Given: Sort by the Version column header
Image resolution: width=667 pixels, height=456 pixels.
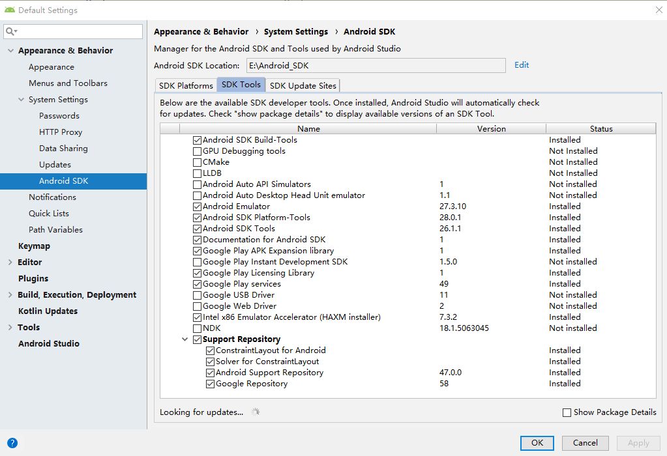Looking at the screenshot, I should [492, 129].
